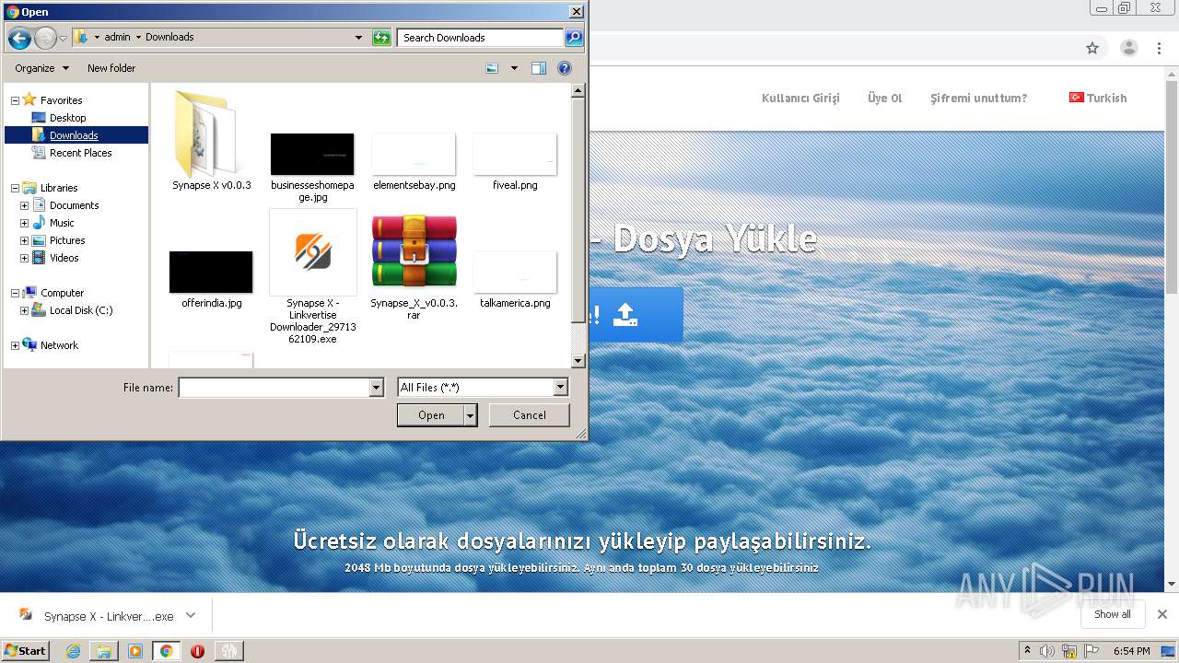Click the Cancel button

tap(529, 415)
